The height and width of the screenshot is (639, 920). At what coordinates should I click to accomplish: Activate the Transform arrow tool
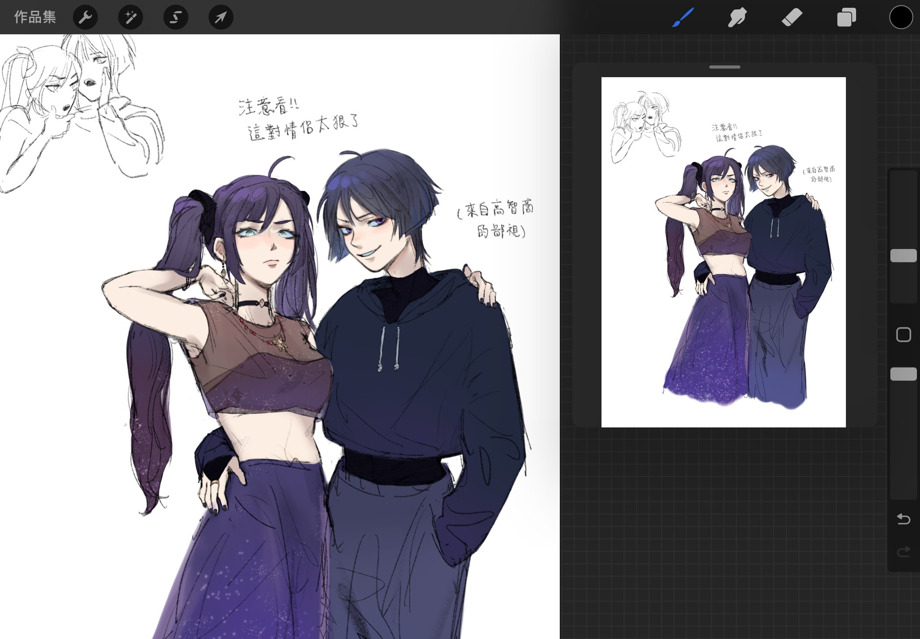(221, 18)
